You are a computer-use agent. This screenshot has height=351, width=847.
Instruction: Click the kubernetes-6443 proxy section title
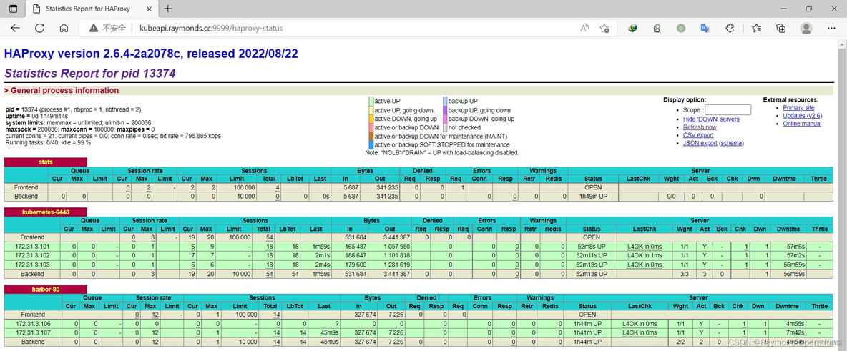pos(46,212)
